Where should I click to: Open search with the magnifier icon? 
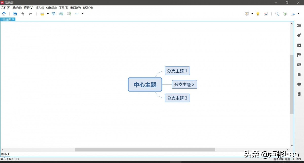[277, 14]
